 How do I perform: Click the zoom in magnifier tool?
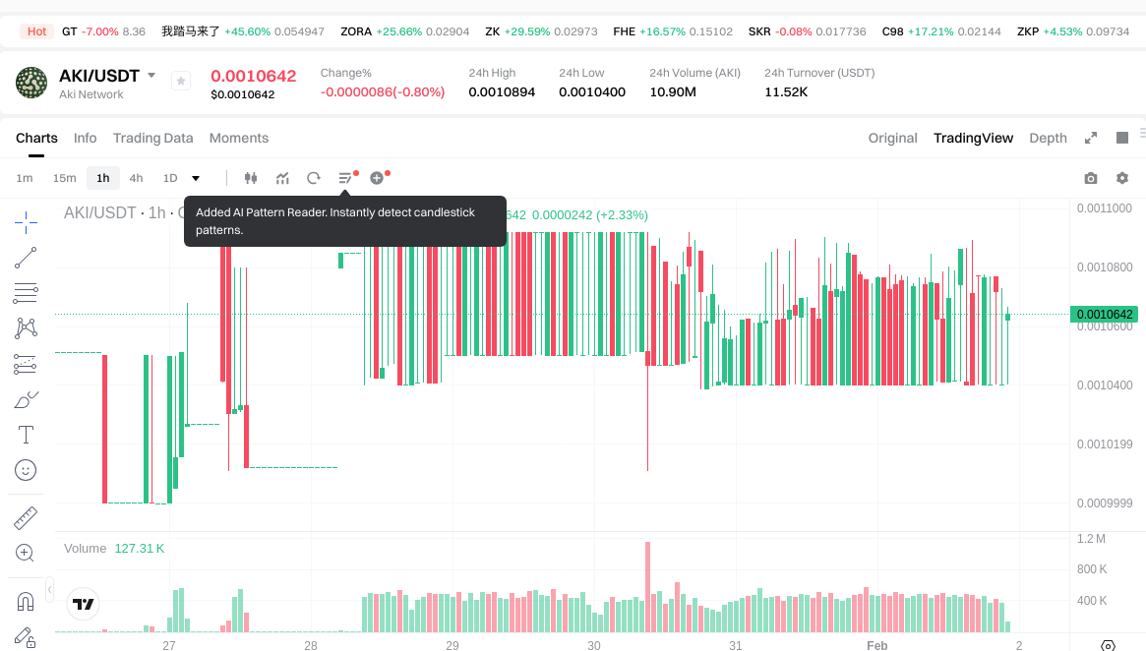pyautogui.click(x=26, y=553)
